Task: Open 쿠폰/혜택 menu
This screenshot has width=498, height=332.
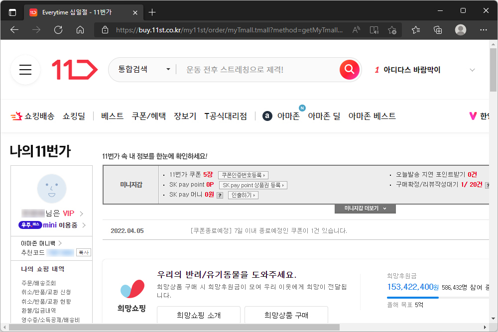Action: (148, 116)
